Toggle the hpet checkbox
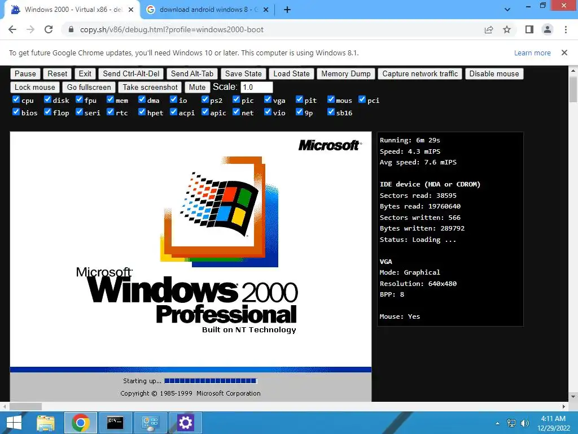The height and width of the screenshot is (434, 578). pyautogui.click(x=142, y=112)
